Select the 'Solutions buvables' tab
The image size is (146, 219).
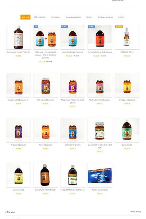point(105,17)
